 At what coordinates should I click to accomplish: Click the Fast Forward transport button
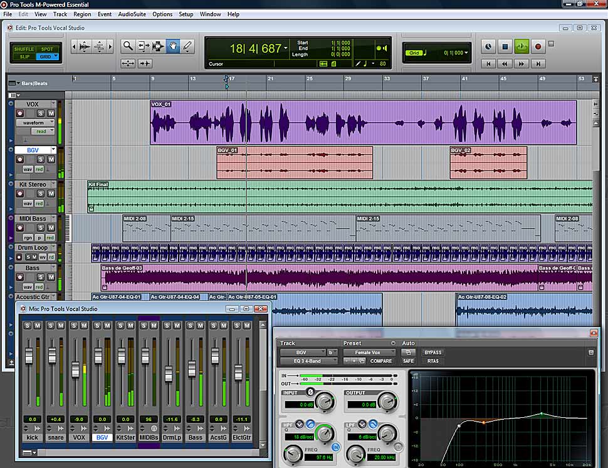coord(522,63)
